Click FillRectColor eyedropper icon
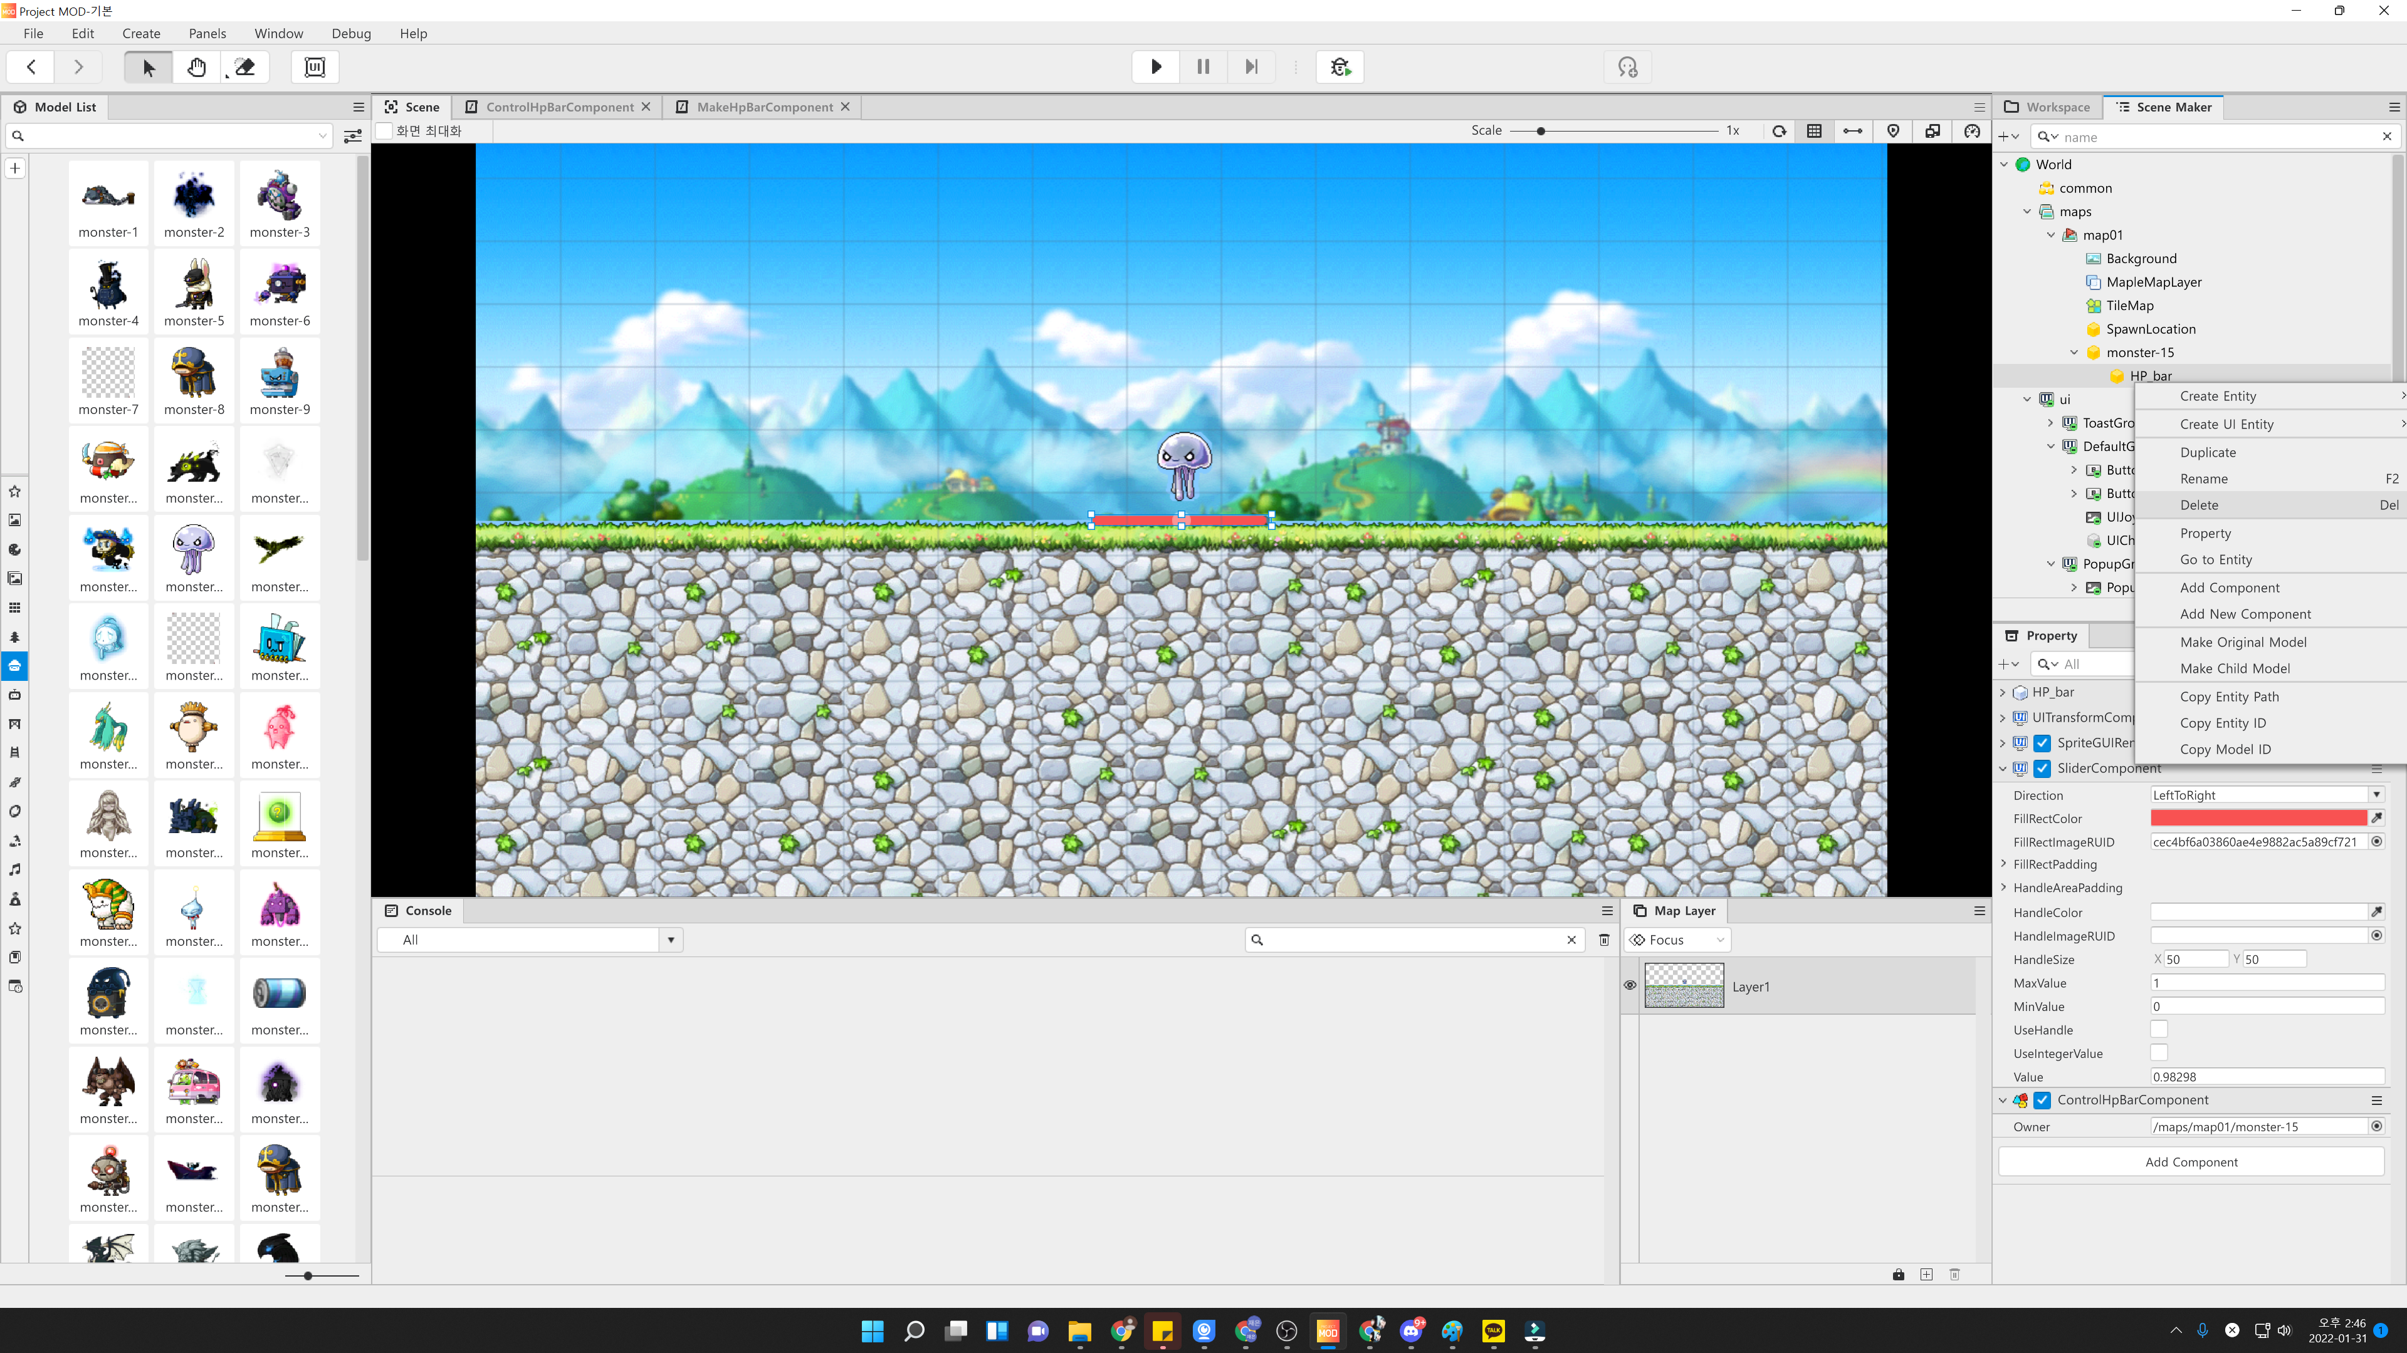The width and height of the screenshot is (2407, 1353). (2377, 818)
